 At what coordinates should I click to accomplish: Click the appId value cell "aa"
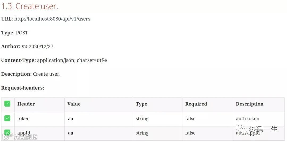click(x=71, y=133)
